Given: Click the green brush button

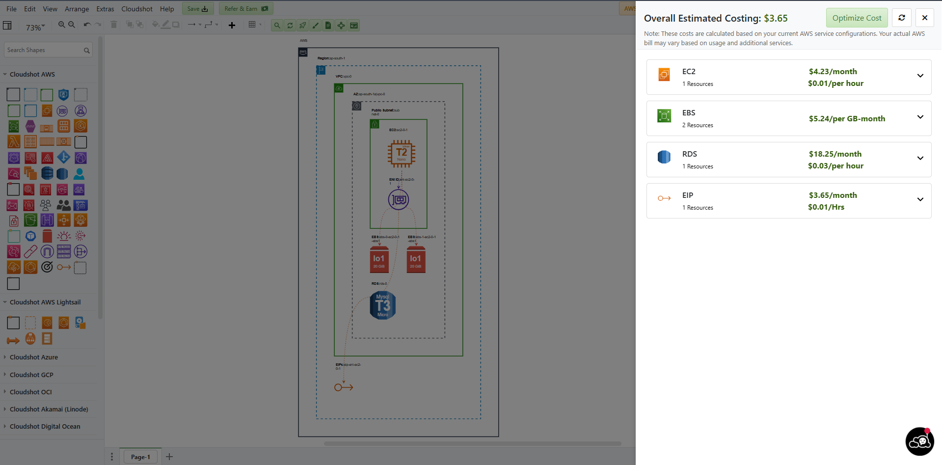Looking at the screenshot, I should pos(316,26).
